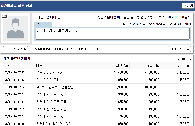
Task: Click the date 03/13 [18:57:39]
Action: (x=15, y=80)
